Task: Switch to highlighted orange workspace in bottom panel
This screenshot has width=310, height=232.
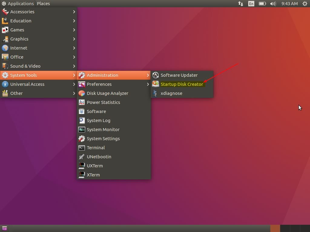Action: [x=275, y=228]
